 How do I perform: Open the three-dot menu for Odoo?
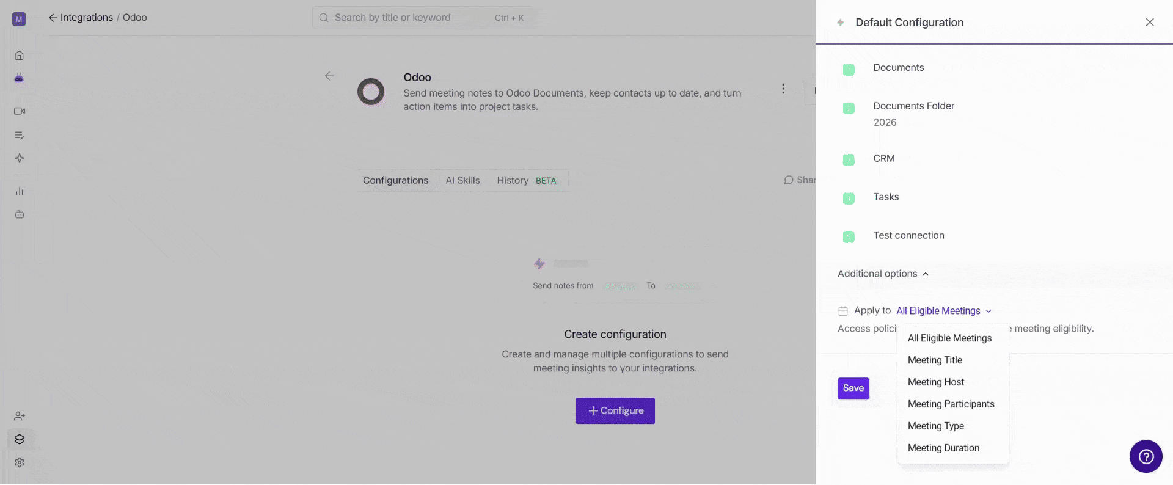(783, 89)
